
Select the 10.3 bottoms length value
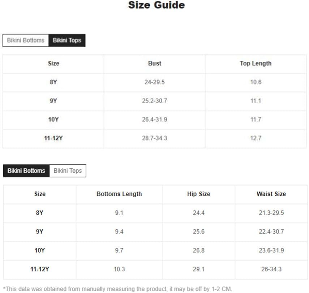119,269
